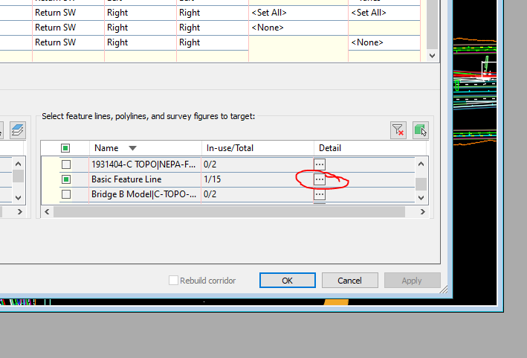Click the layers icon in left panel
This screenshot has height=358, width=527.
pos(18,130)
